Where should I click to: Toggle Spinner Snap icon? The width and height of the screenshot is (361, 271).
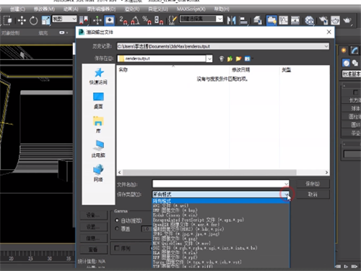159,20
